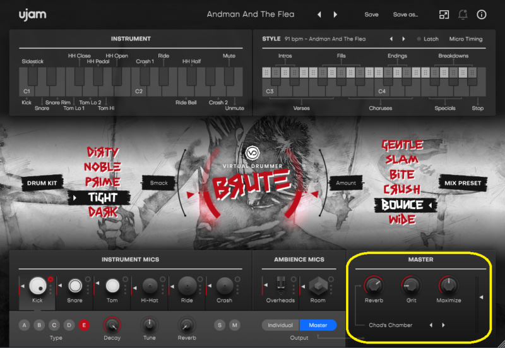Click the Save button
The height and width of the screenshot is (348, 505).
pos(371,15)
